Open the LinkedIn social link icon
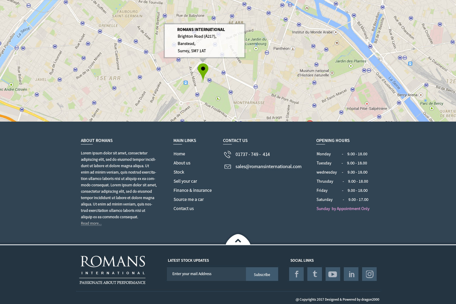 coord(351,274)
